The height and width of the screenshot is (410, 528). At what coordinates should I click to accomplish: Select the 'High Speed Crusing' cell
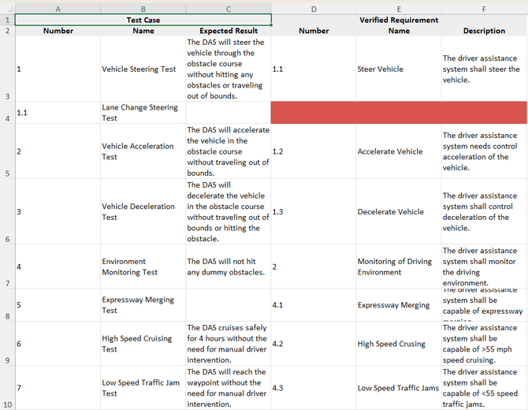pyautogui.click(x=399, y=344)
